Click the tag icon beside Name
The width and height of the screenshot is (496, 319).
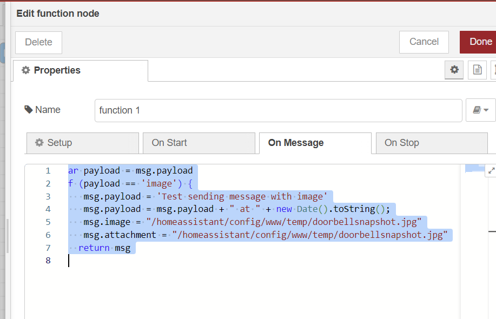coord(29,110)
